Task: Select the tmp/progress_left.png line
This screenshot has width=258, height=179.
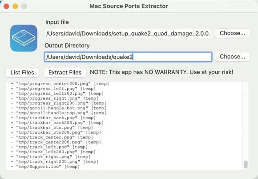Action: click(53, 89)
